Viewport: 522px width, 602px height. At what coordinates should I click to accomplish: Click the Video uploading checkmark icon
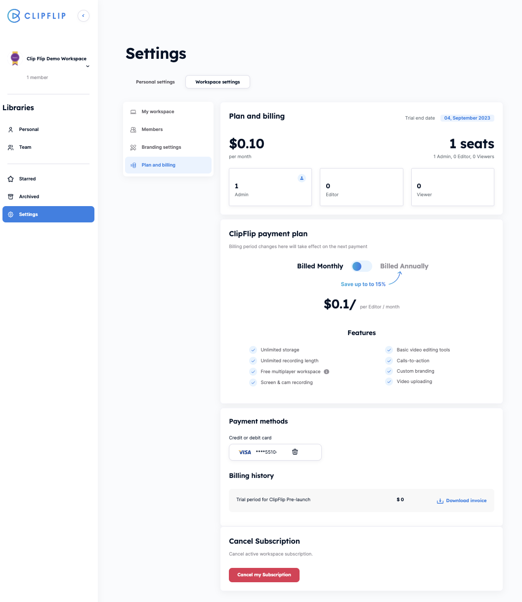[389, 382]
